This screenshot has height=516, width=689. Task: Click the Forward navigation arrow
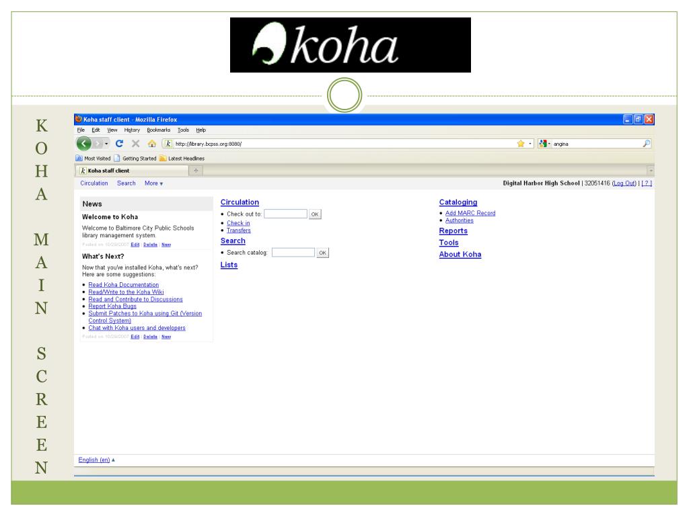tap(98, 144)
